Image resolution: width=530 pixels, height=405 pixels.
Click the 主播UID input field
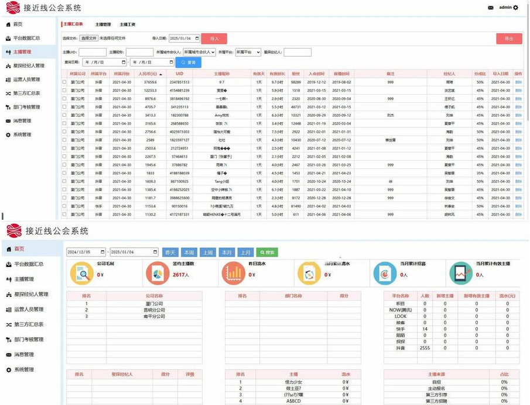tap(93, 52)
